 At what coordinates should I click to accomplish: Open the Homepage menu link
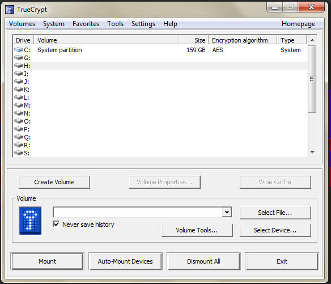pyautogui.click(x=298, y=24)
